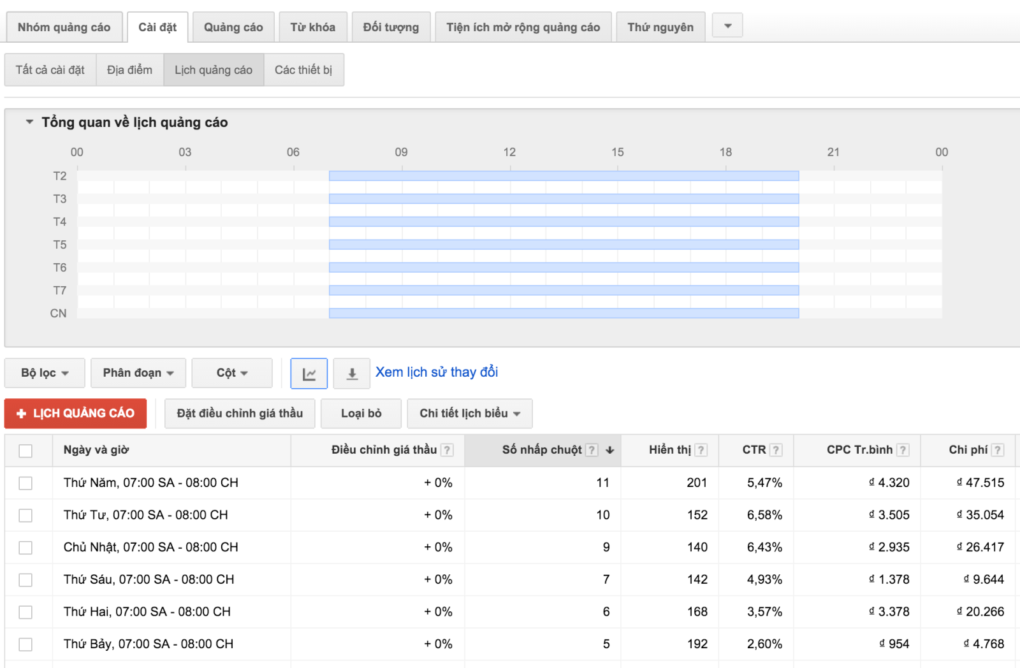Click the LỊCH QUẢNG CÁO red button
Image resolution: width=1020 pixels, height=668 pixels.
click(75, 413)
